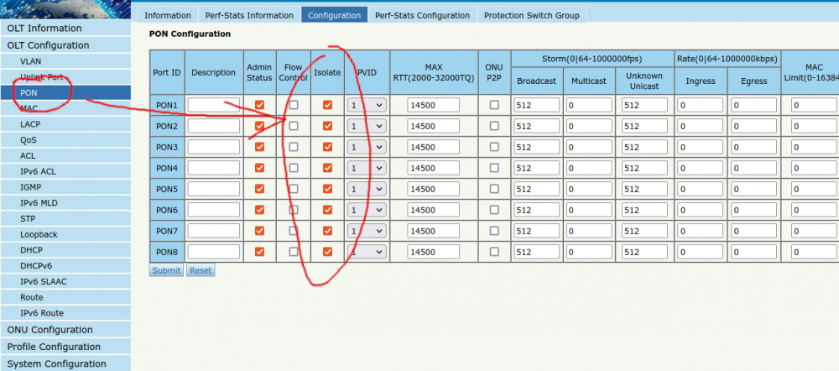Click the Reset button
Viewport: 839px width, 371px height.
click(201, 270)
